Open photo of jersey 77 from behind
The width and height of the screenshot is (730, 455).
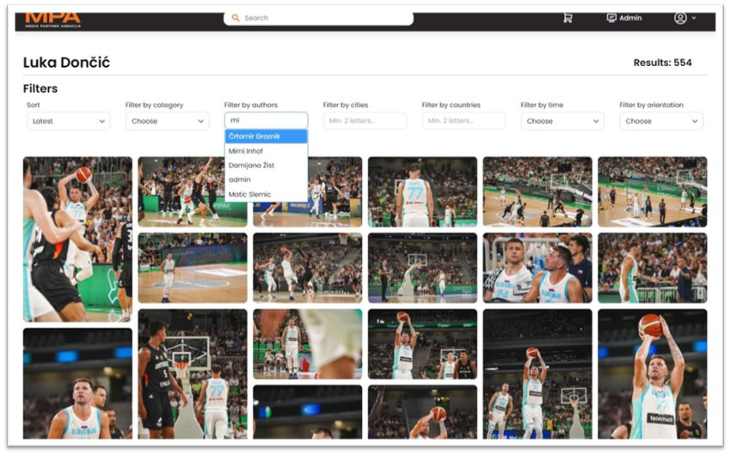(x=422, y=191)
